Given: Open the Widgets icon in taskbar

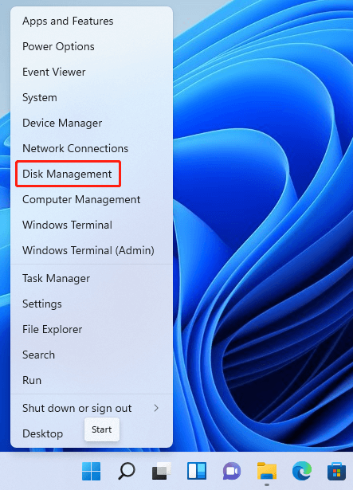Looking at the screenshot, I should coord(197,471).
